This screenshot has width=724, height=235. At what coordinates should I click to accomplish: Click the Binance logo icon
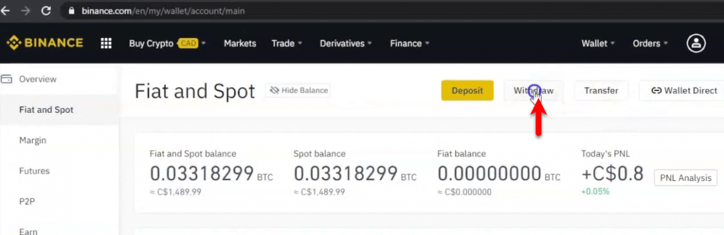(14, 43)
